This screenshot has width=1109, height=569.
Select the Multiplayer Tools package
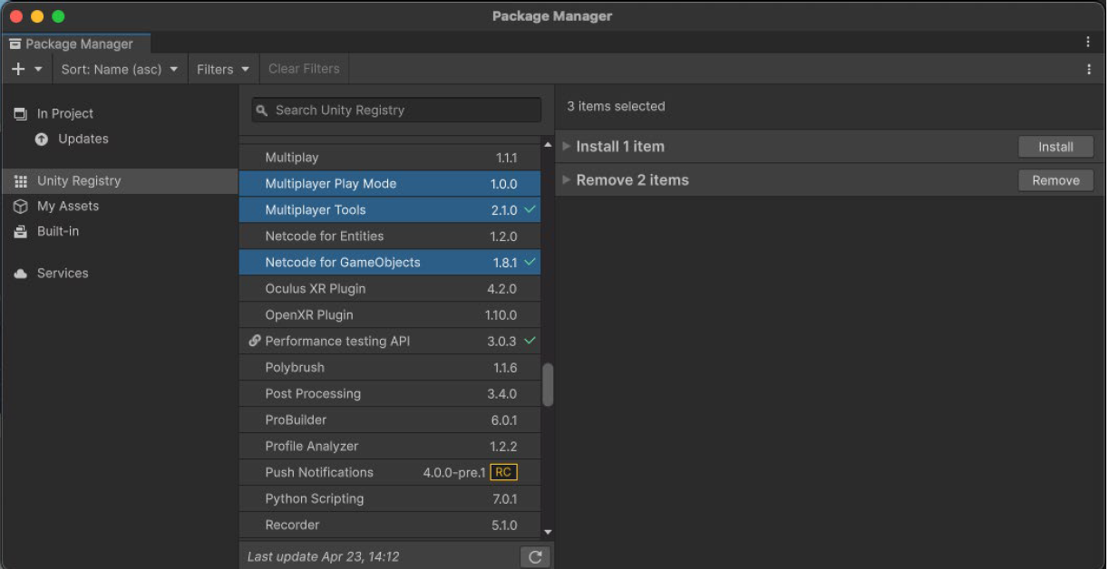(x=390, y=210)
